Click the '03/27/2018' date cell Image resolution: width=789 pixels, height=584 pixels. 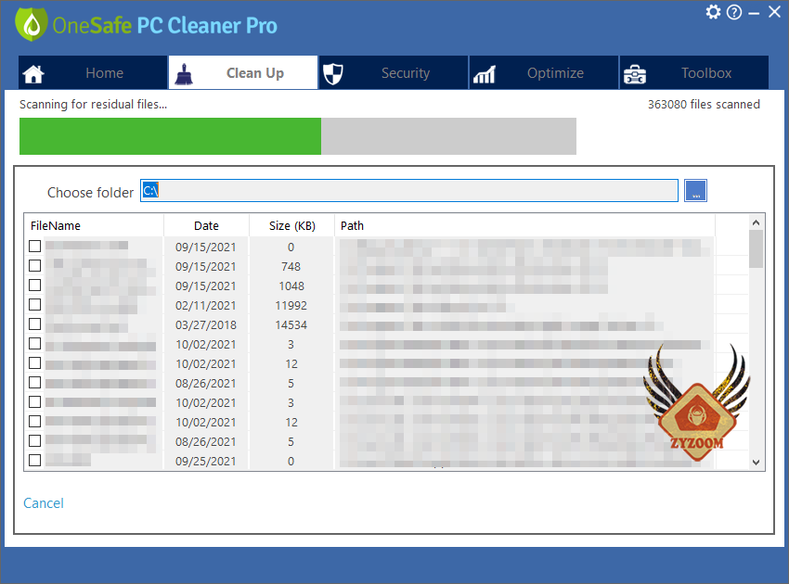206,325
